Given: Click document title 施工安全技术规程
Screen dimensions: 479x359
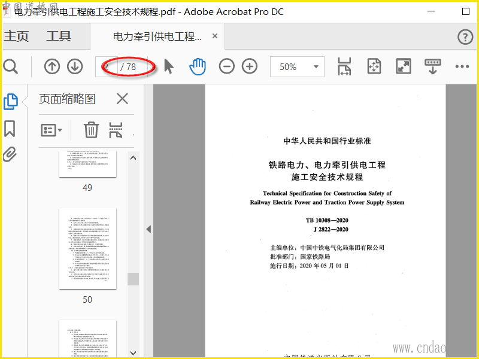Looking at the screenshot, I should pos(327,177).
